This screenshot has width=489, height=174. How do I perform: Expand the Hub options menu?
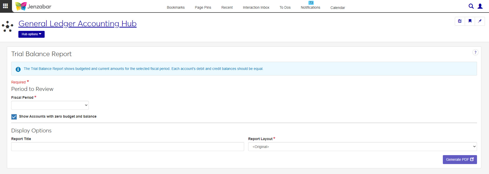pos(31,34)
